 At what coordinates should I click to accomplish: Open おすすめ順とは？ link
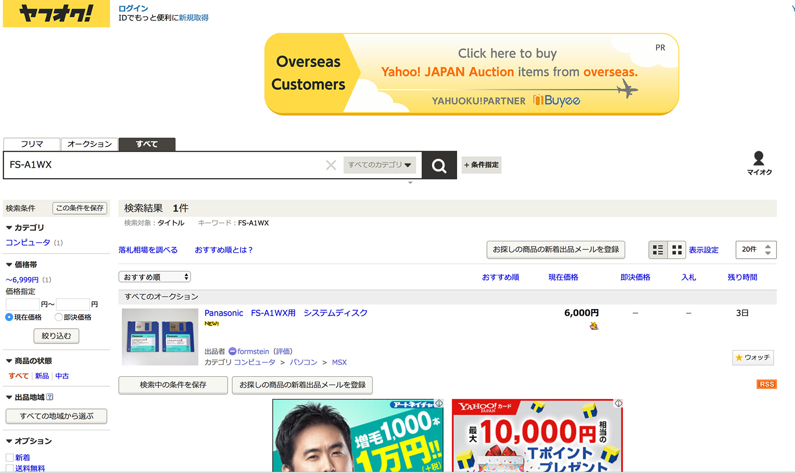coord(224,250)
